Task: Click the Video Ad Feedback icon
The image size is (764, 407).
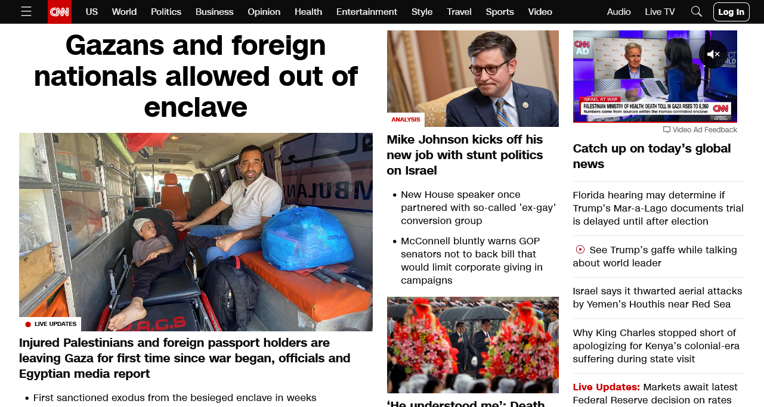Action: [x=667, y=129]
